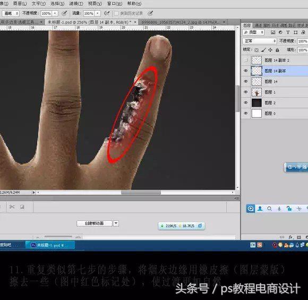Click the person icon in floating toolbar
The image size is (308, 300).
click(260, 209)
